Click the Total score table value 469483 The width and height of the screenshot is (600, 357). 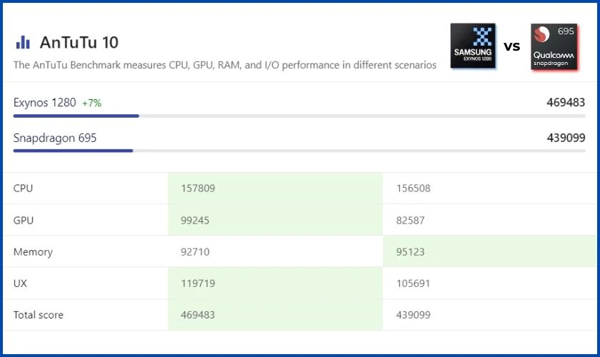[198, 315]
